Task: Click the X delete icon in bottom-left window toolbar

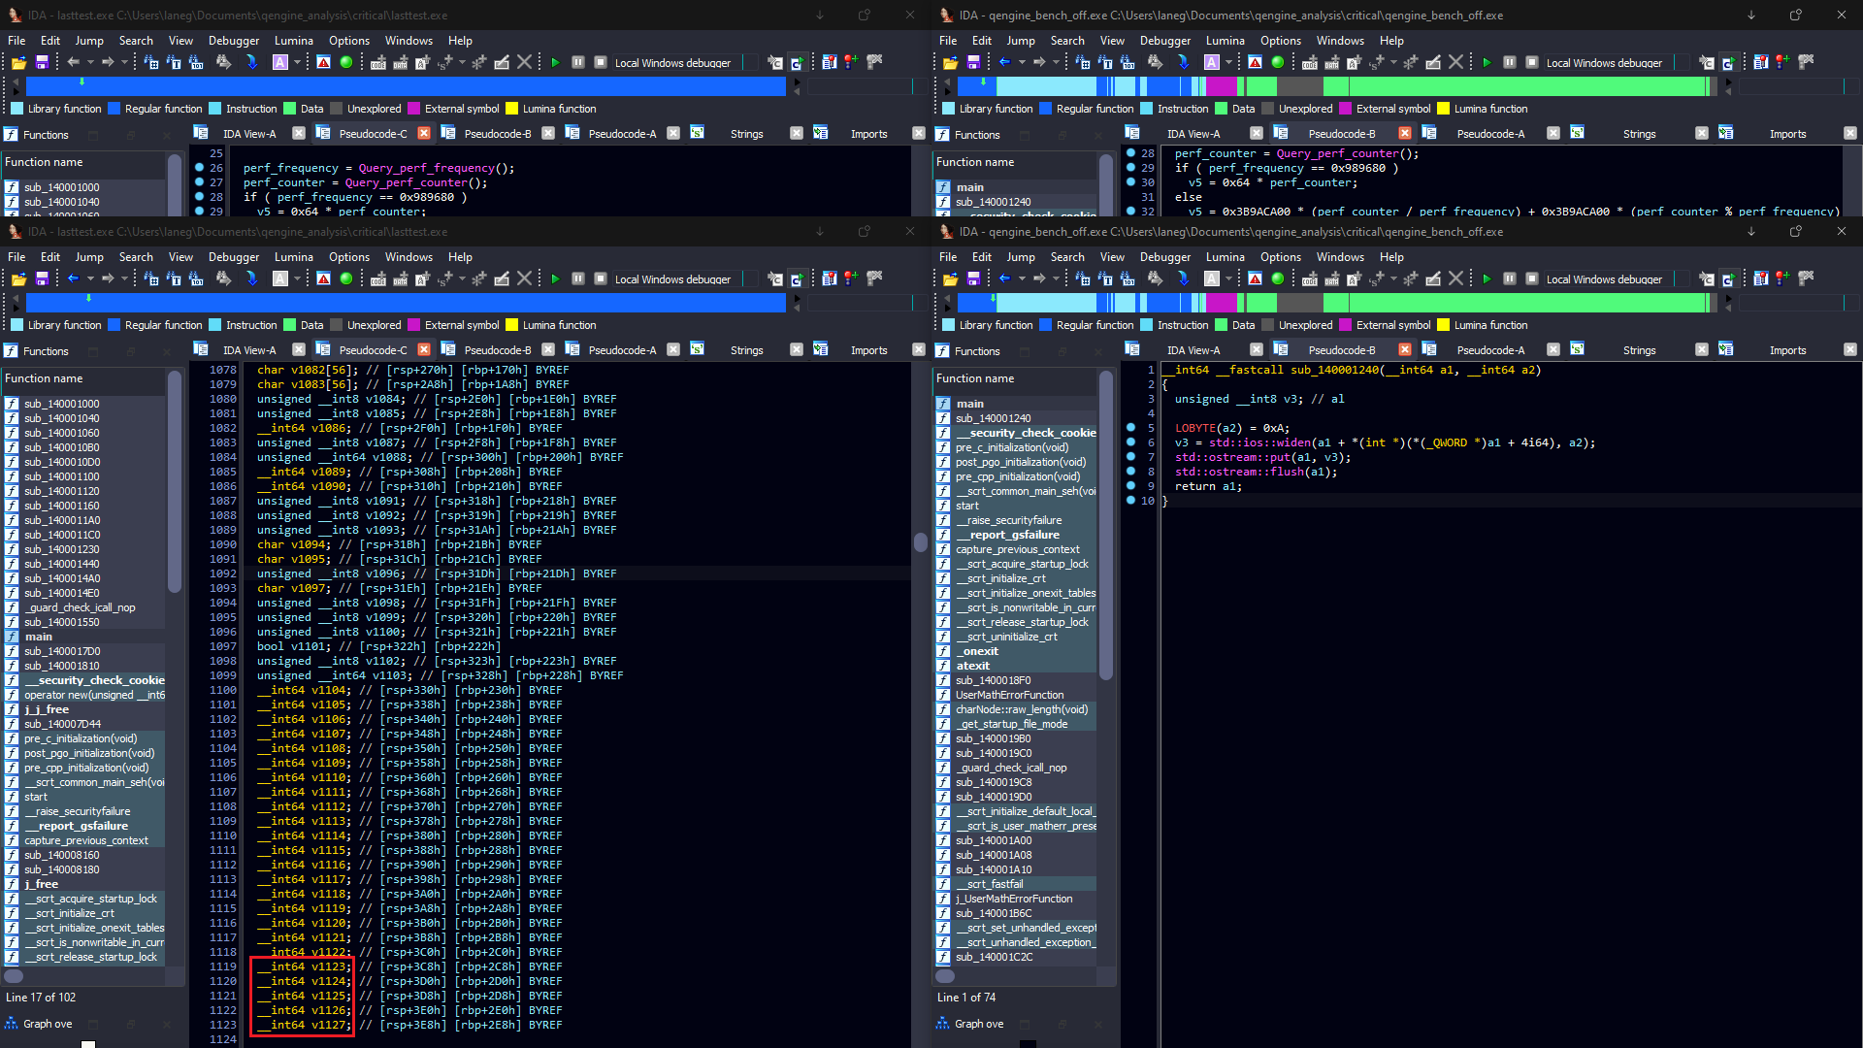Action: [524, 278]
